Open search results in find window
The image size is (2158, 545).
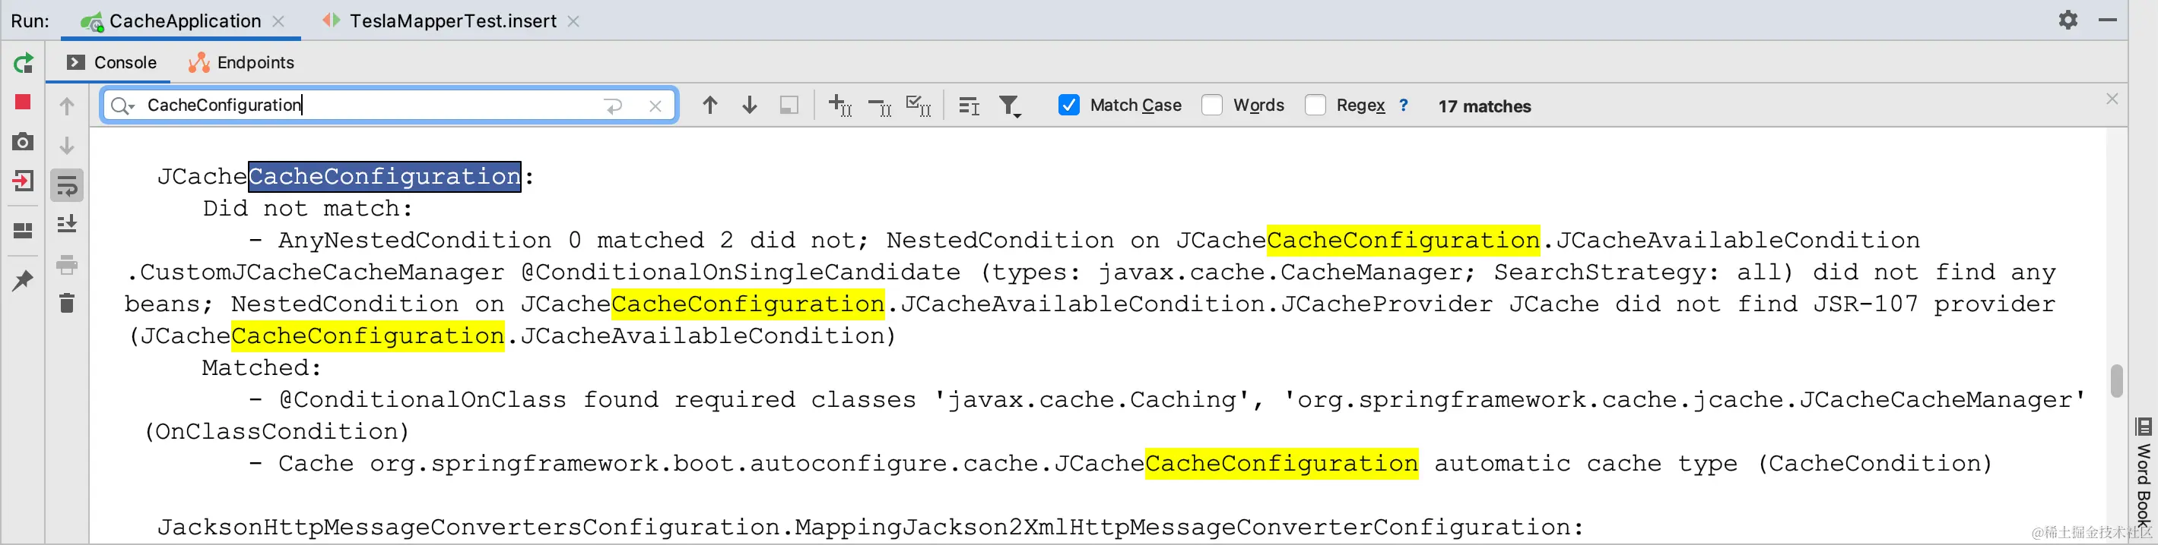click(x=970, y=106)
